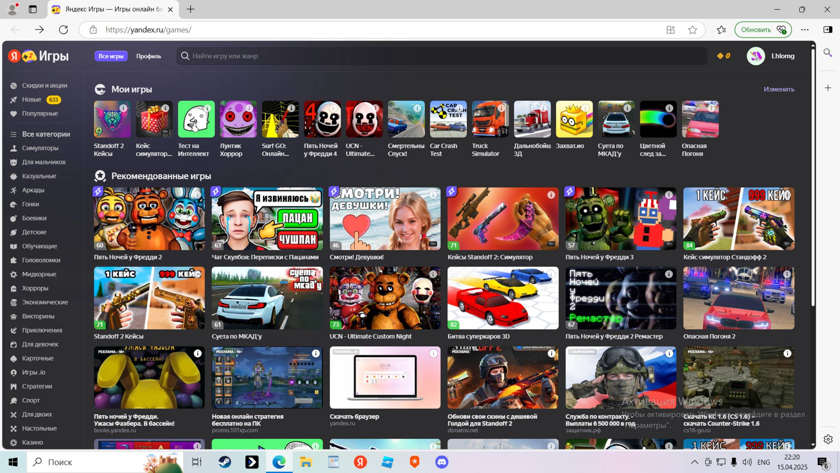This screenshot has width=840, height=473.
Task: Click the page vertical scrollbar
Action: point(813,177)
